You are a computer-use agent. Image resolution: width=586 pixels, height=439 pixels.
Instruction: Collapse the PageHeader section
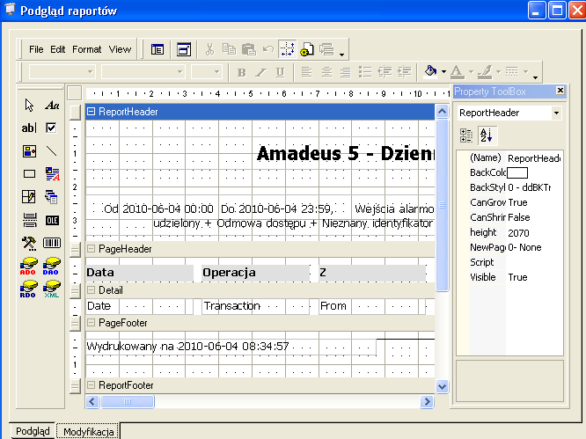tap(91, 249)
